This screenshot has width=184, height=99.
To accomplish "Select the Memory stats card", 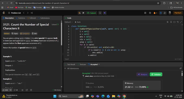I will (142, 85).
